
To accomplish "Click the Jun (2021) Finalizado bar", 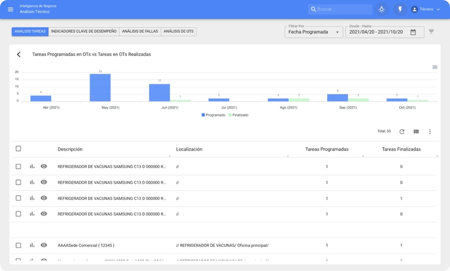I will [180, 100].
